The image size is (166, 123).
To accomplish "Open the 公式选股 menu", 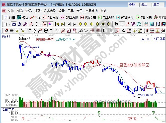I will pos(50,11).
